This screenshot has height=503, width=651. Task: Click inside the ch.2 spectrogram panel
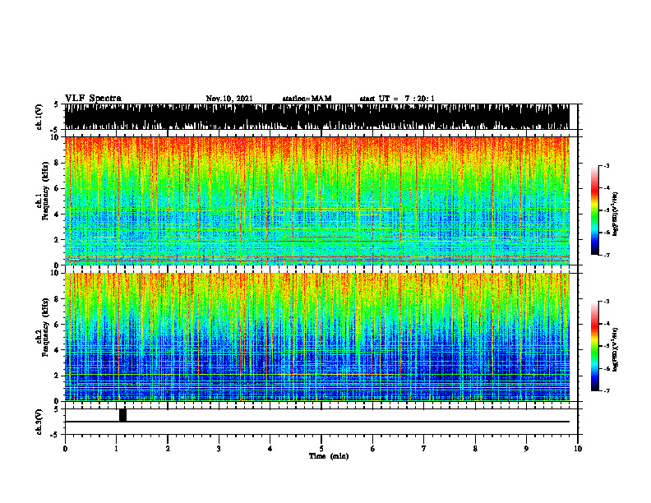point(316,337)
